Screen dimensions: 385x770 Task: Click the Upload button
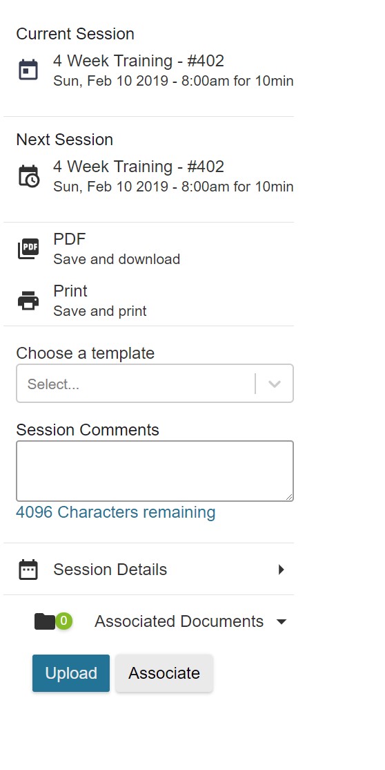coord(71,673)
